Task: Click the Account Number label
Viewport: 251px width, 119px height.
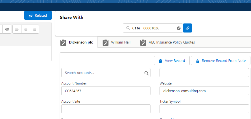Action: 74,83
